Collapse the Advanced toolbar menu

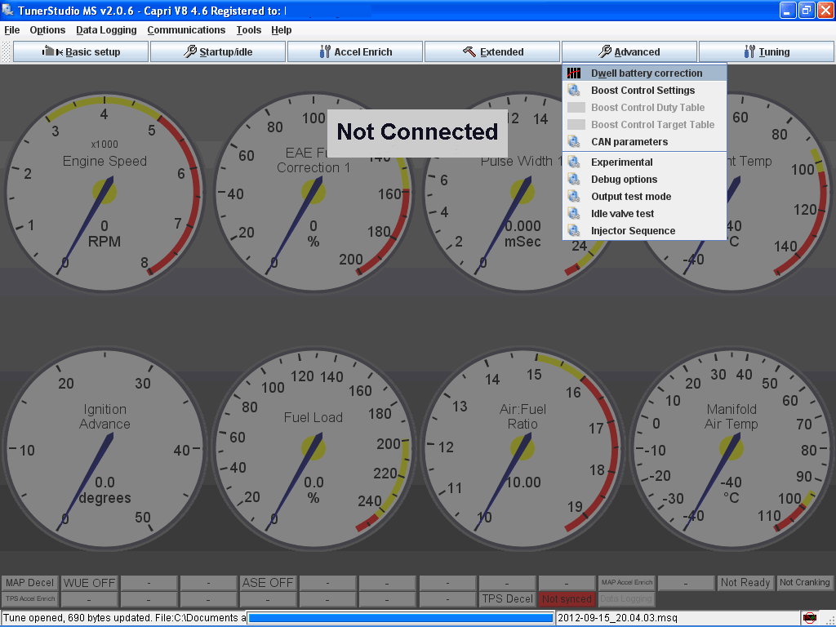tap(629, 51)
